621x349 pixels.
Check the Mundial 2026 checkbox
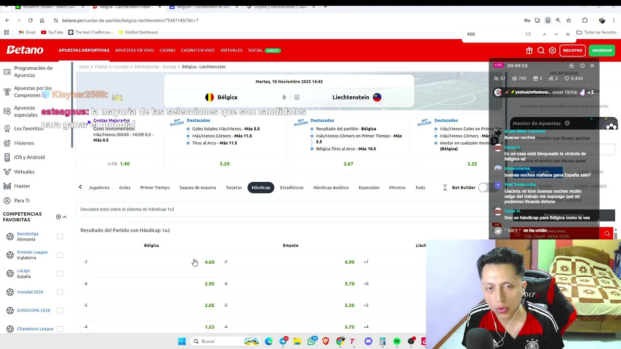[60, 292]
